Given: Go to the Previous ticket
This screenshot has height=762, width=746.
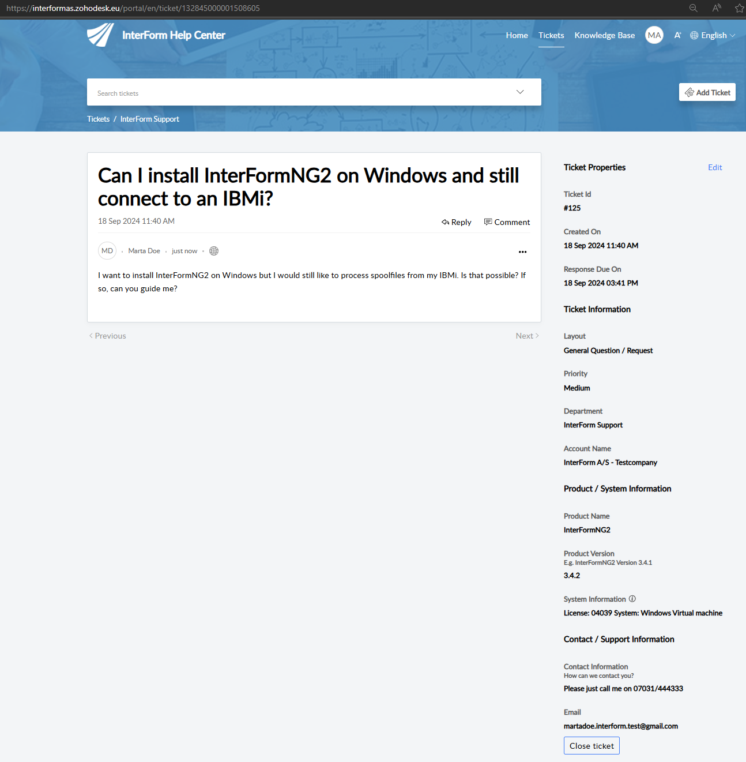Looking at the screenshot, I should coord(108,336).
